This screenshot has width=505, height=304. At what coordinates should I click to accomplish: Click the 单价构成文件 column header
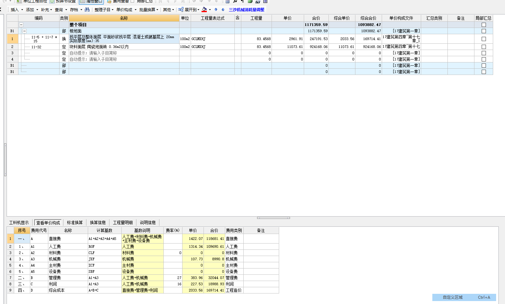[x=401, y=18]
